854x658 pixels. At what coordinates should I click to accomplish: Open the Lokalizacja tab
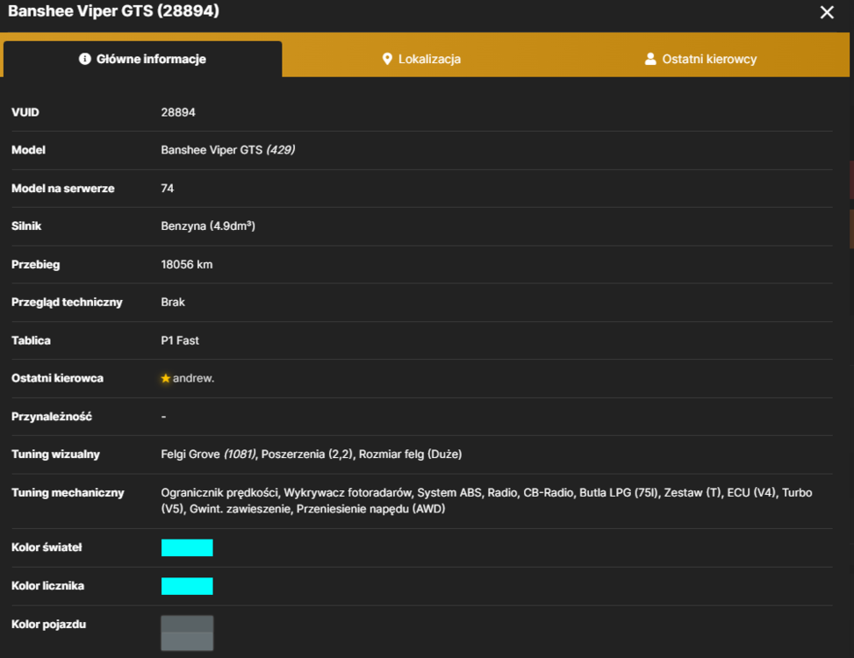(x=421, y=59)
